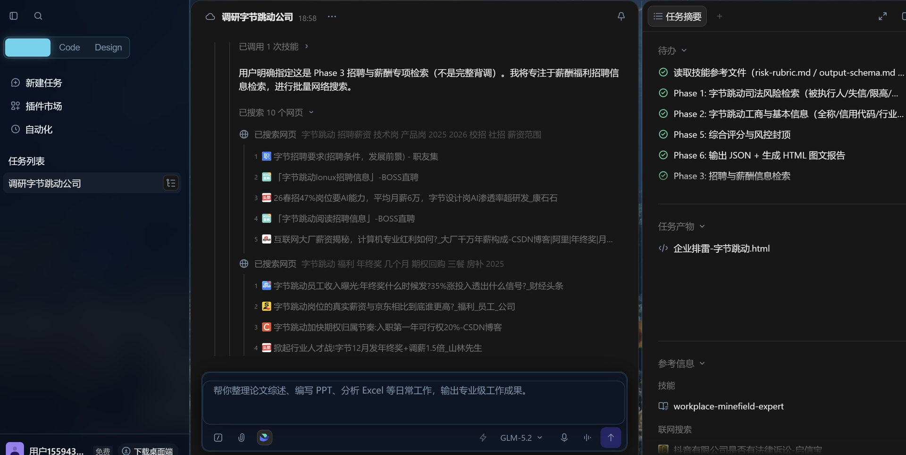Screen dimensions: 906x455
Task: Open the 字节跳动加快期权归属节奏 CSDN result
Action: [387, 327]
